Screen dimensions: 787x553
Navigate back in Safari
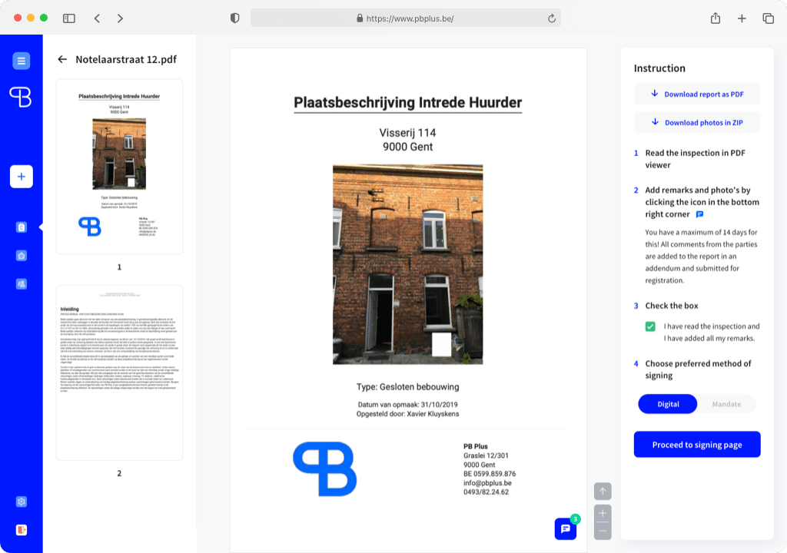pos(97,18)
